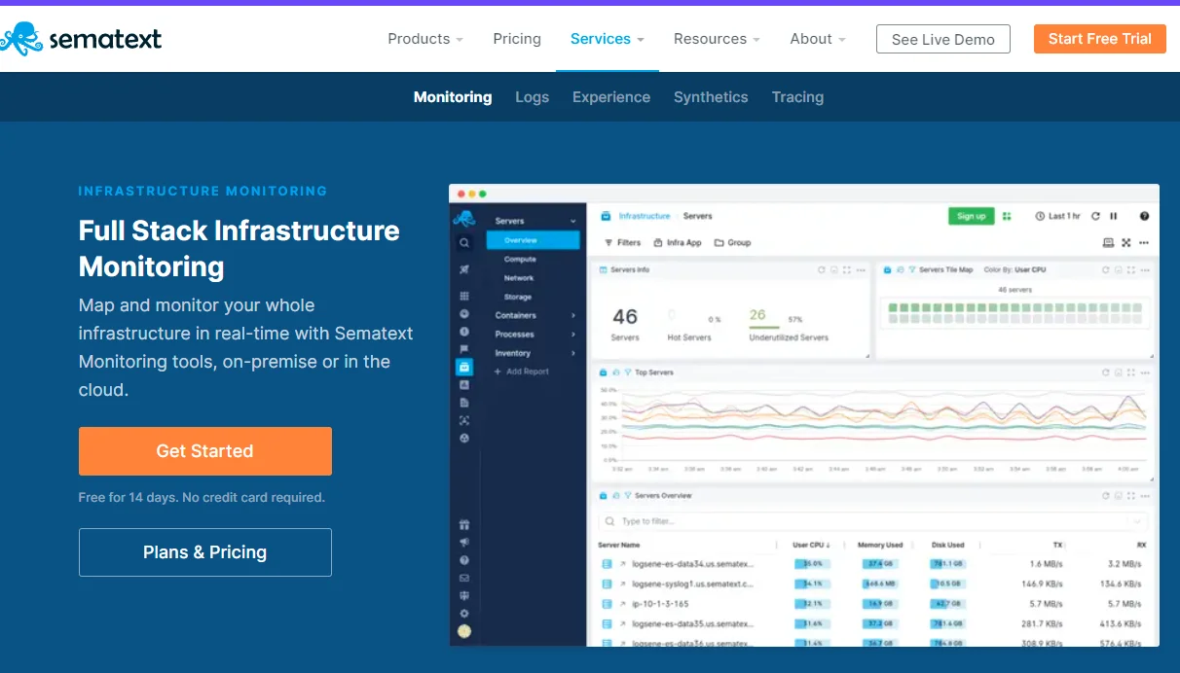
Task: Click the megaphone announcements icon in sidebar
Action: tap(464, 543)
